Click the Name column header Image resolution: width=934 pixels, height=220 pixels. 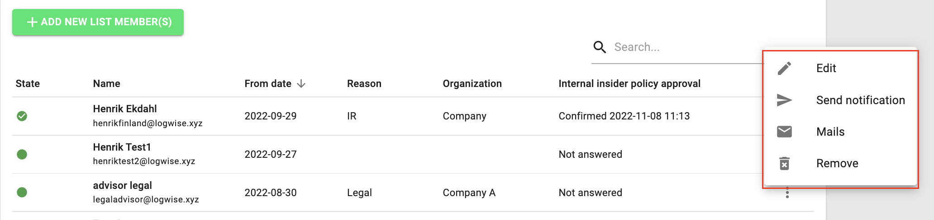point(106,83)
